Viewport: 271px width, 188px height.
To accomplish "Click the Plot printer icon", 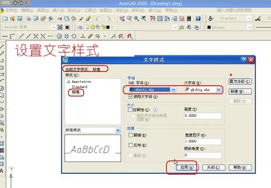I will point(29,19).
